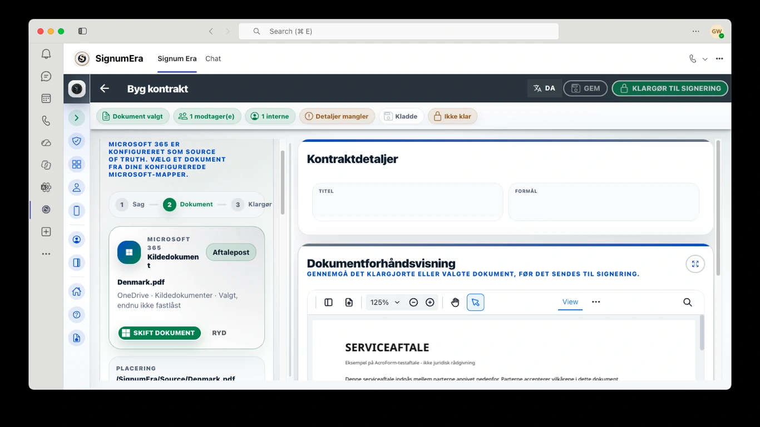The width and height of the screenshot is (760, 427).
Task: Zoom out with the minus button
Action: [413, 302]
